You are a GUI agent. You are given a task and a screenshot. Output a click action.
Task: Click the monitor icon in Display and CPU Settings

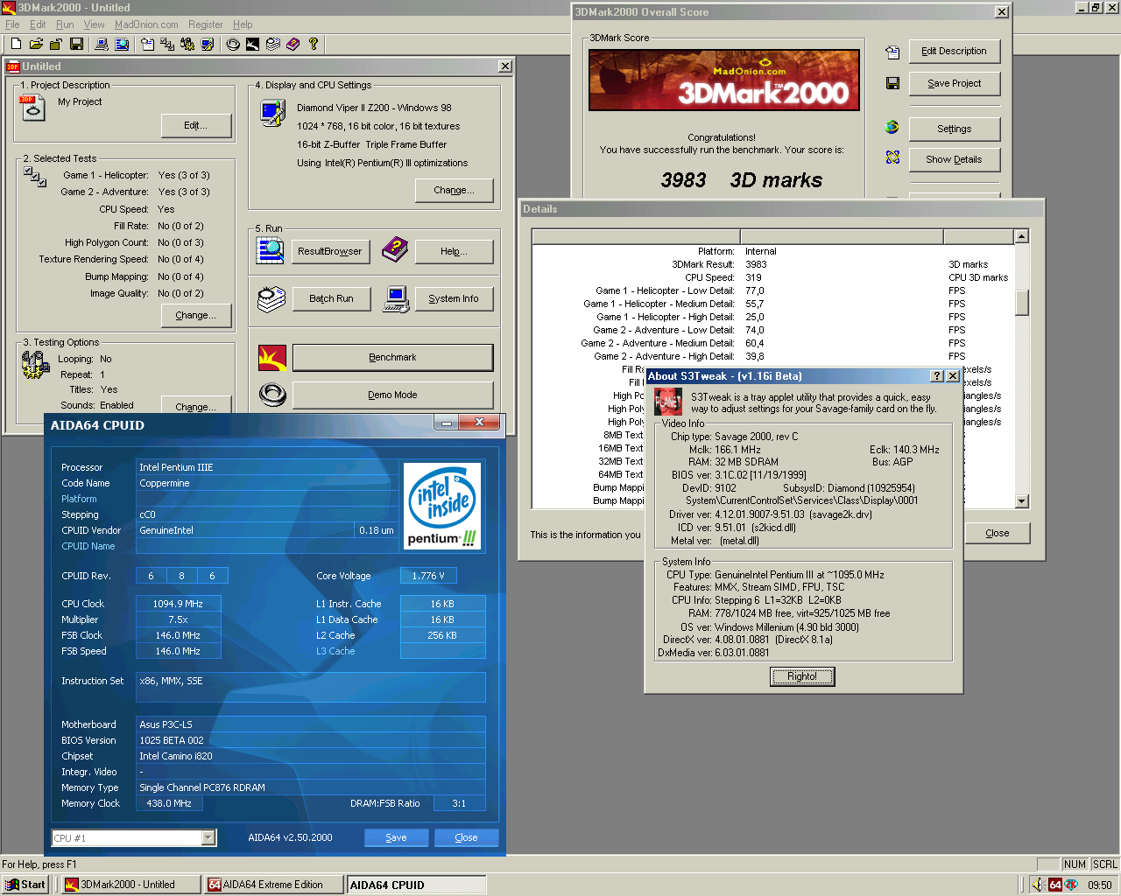pos(273,113)
